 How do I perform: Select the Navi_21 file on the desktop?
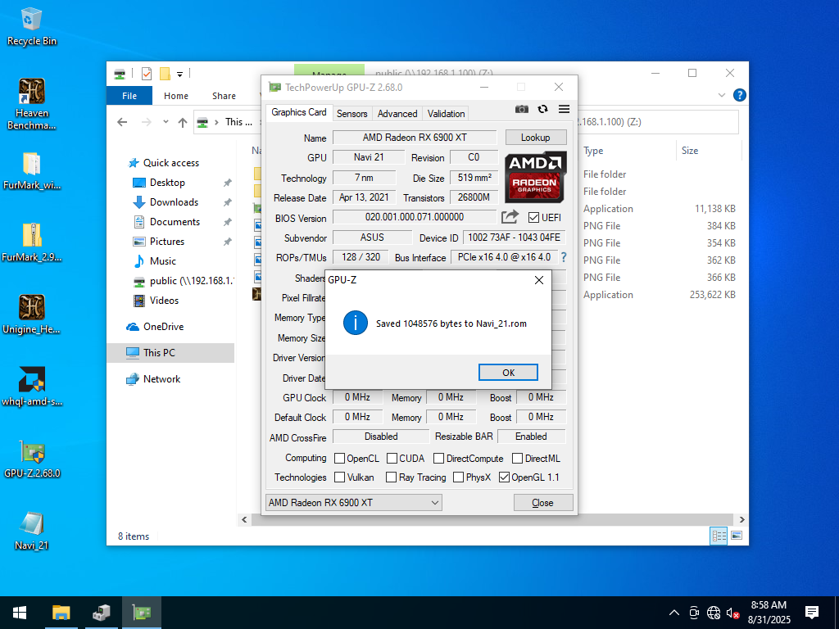coord(31,531)
